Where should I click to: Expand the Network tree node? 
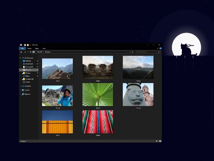click(x=20, y=94)
